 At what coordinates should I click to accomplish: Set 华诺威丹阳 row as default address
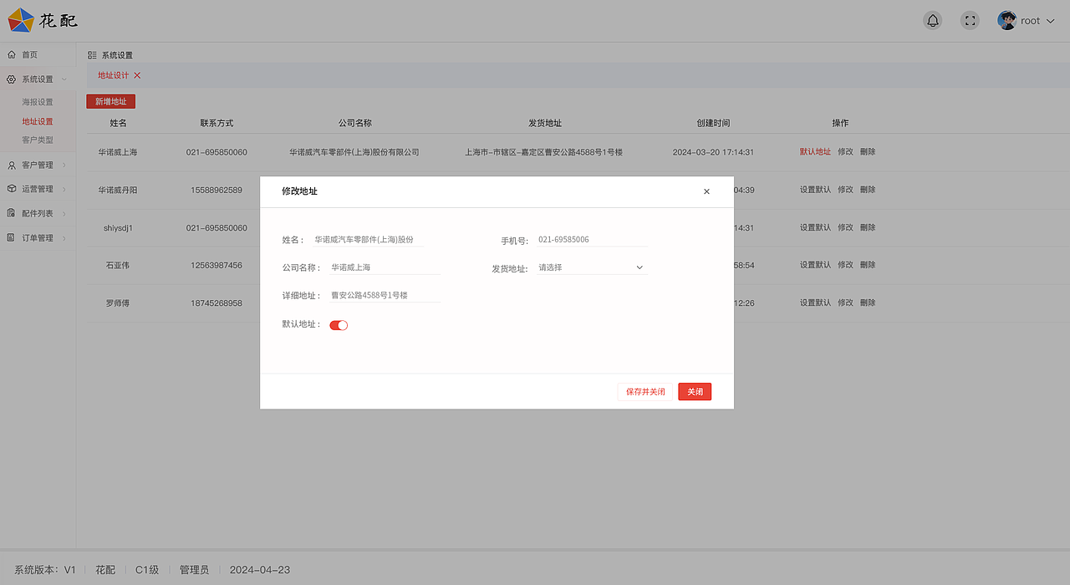[815, 189]
